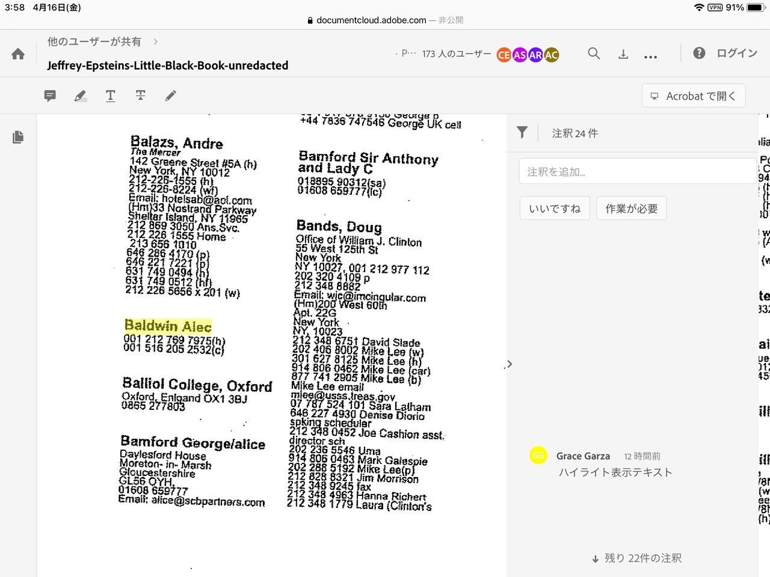Select the highlighter tool
The height and width of the screenshot is (577, 770).
click(x=80, y=96)
